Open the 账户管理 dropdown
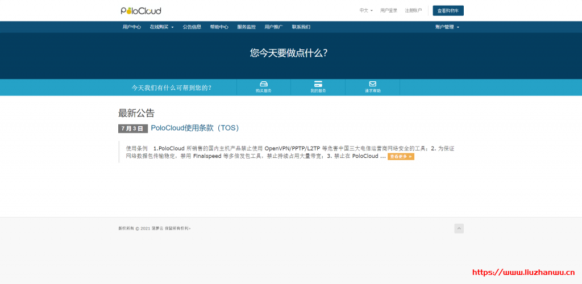The width and height of the screenshot is (582, 284). point(447,27)
